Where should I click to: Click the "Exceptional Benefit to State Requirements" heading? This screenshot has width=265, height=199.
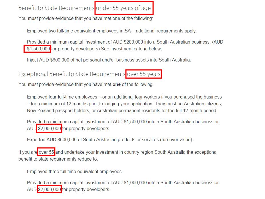coord(72,74)
